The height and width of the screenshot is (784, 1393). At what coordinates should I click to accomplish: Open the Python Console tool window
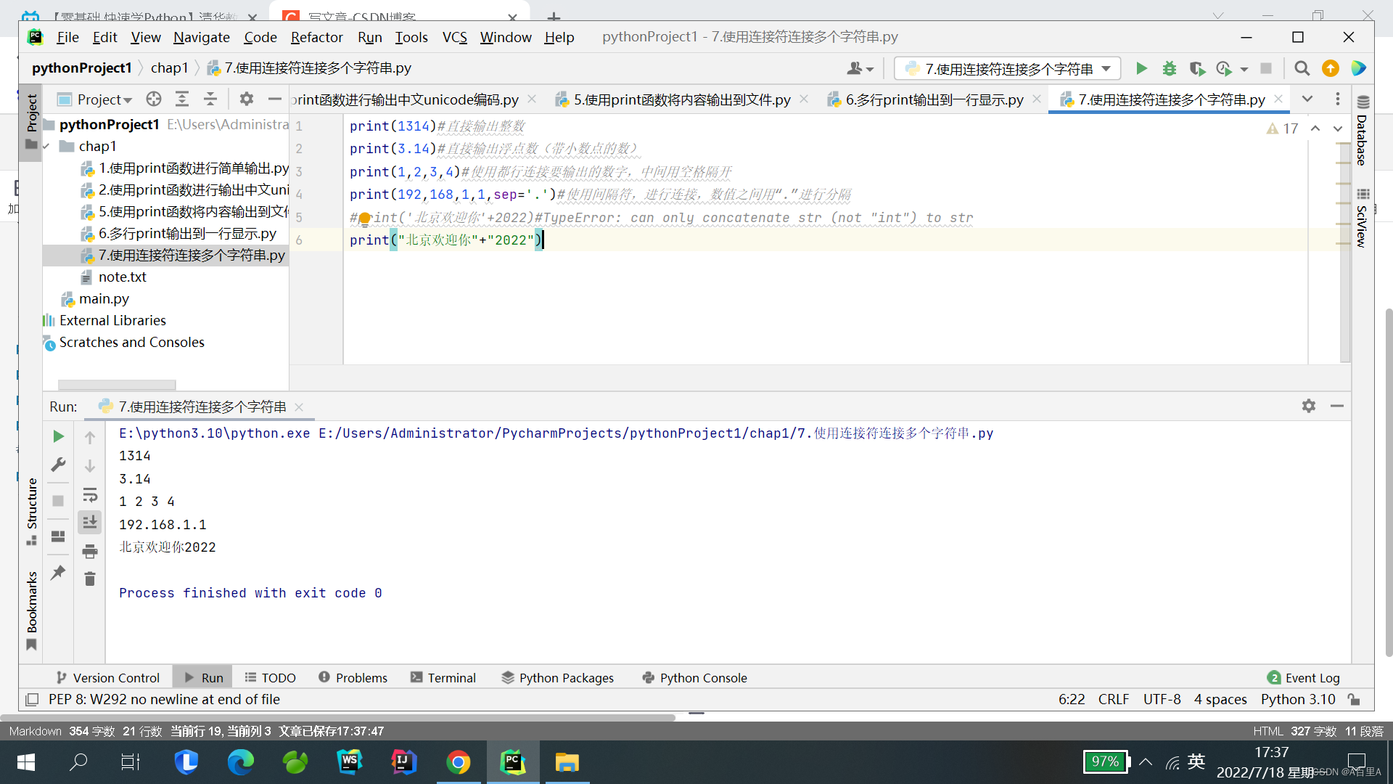694,677
